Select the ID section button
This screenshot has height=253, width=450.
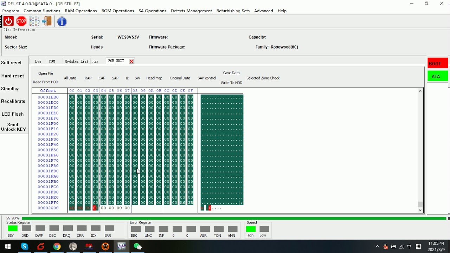coord(127,78)
